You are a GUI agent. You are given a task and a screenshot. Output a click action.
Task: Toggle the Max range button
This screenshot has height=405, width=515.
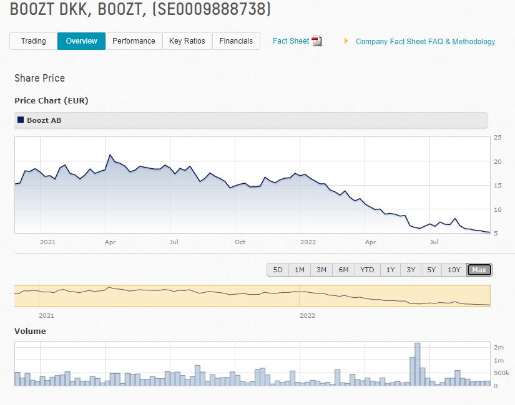(478, 270)
